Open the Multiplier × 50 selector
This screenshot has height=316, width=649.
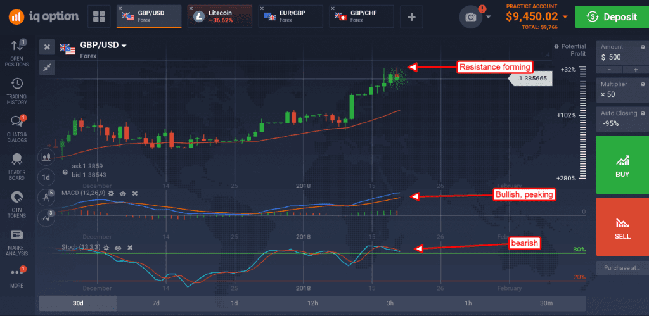pyautogui.click(x=622, y=90)
